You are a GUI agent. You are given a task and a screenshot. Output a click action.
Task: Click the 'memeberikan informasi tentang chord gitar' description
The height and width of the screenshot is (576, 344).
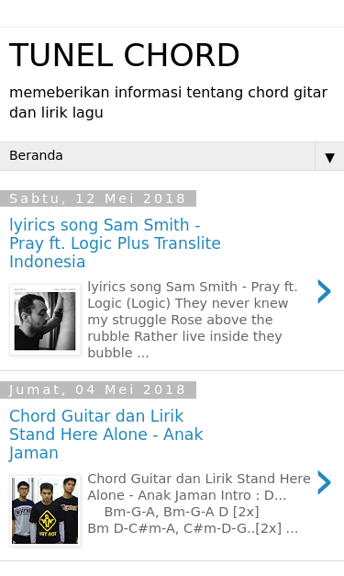(168, 93)
